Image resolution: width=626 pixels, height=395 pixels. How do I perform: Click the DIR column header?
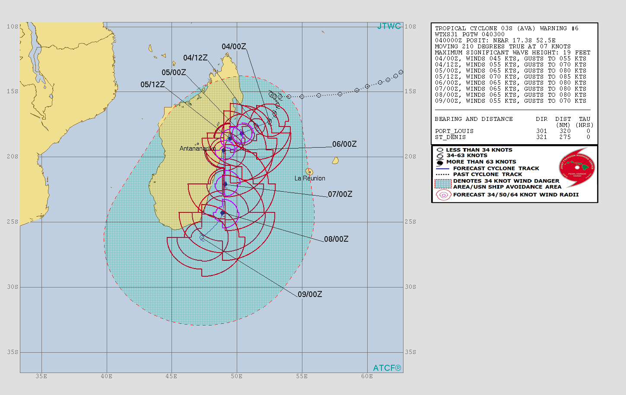coord(542,119)
